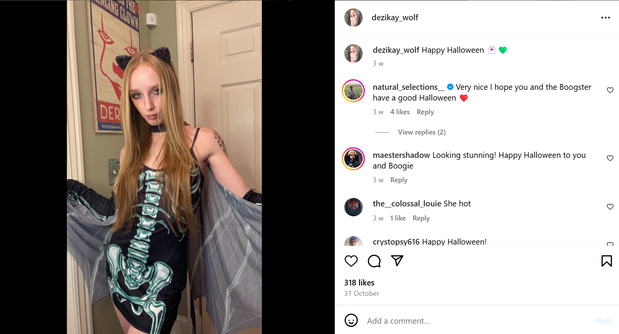Open dezikay_wolf profile from the header username
Image resolution: width=619 pixels, height=334 pixels.
(x=395, y=18)
